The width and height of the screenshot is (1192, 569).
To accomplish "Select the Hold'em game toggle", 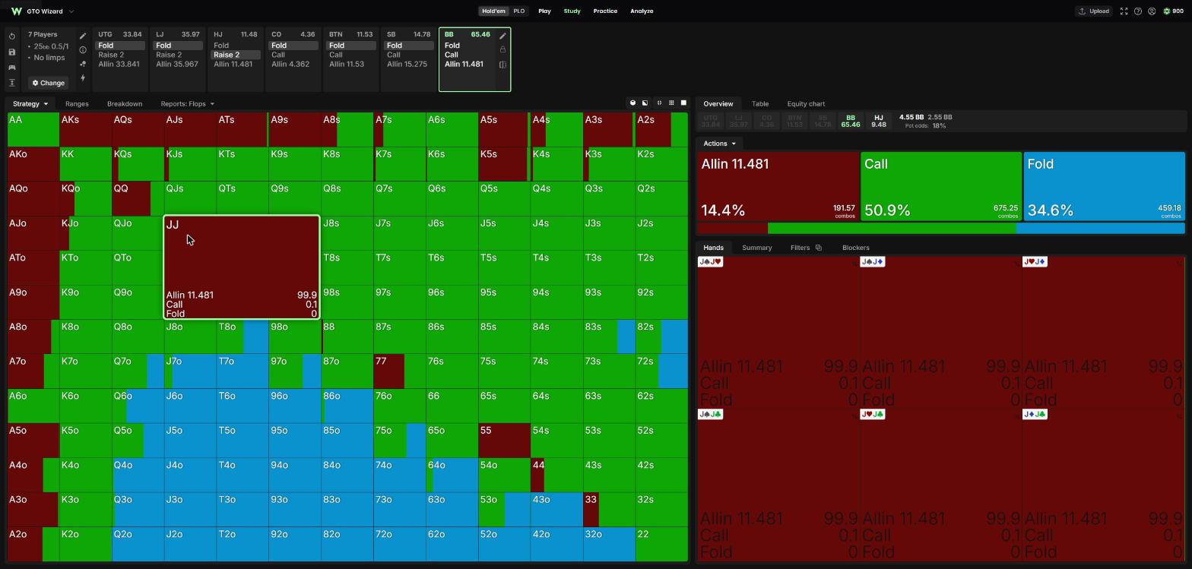I will (x=493, y=11).
